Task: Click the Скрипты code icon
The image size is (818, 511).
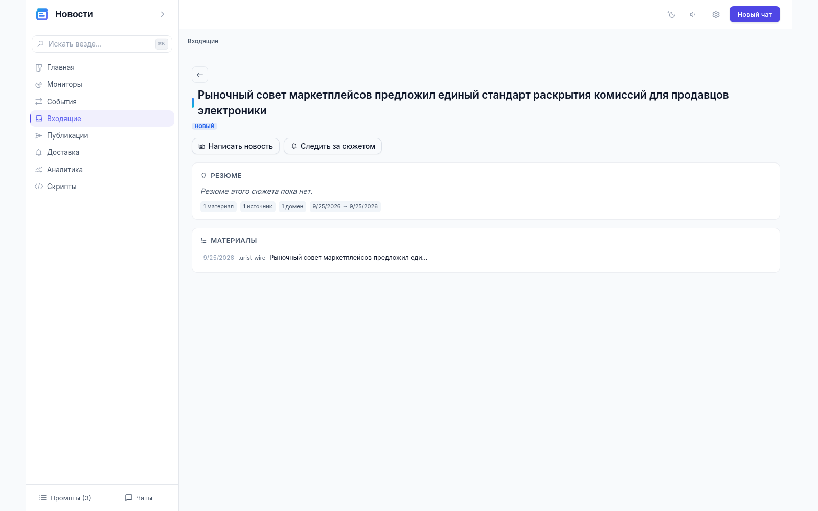Action: coord(39,187)
